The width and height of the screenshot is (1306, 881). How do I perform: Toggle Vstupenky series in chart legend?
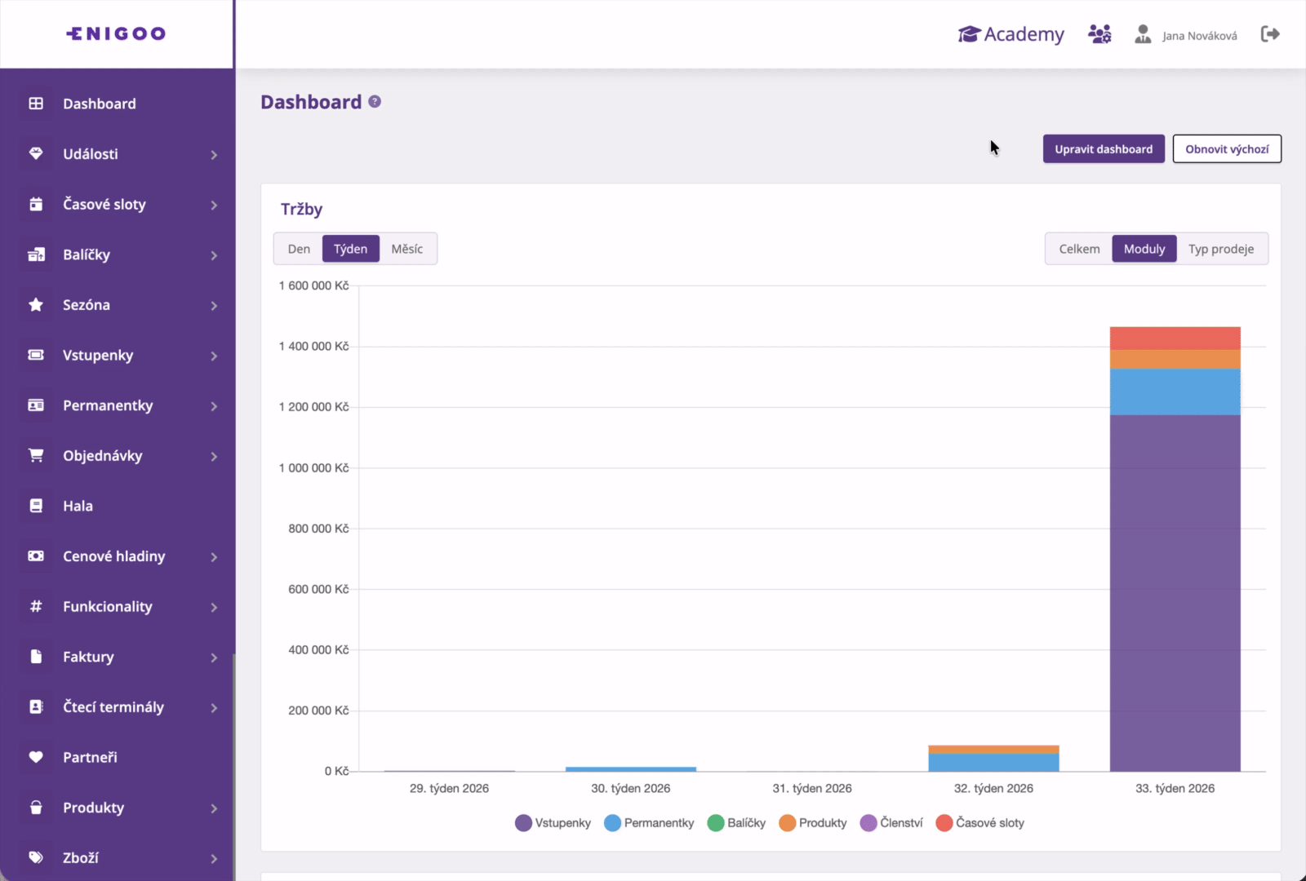[x=553, y=823]
